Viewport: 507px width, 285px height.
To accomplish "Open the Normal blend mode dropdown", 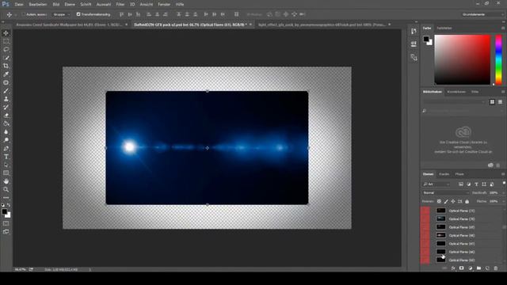I will pyautogui.click(x=446, y=192).
